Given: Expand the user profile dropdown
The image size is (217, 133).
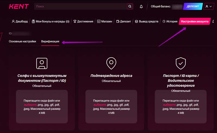Looking at the screenshot, I should (208, 6).
